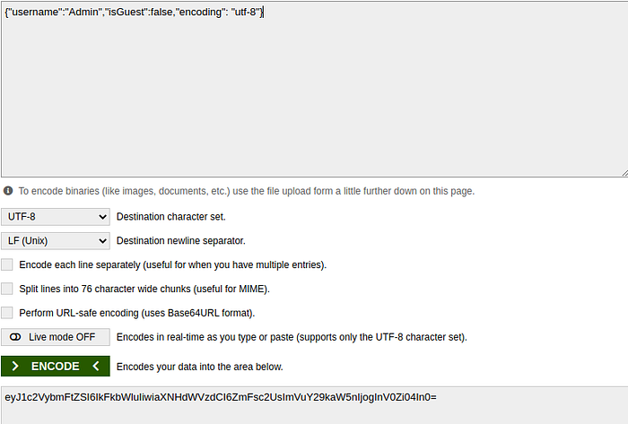Click the 'Destination character set' label
628x424 pixels.
coord(171,217)
